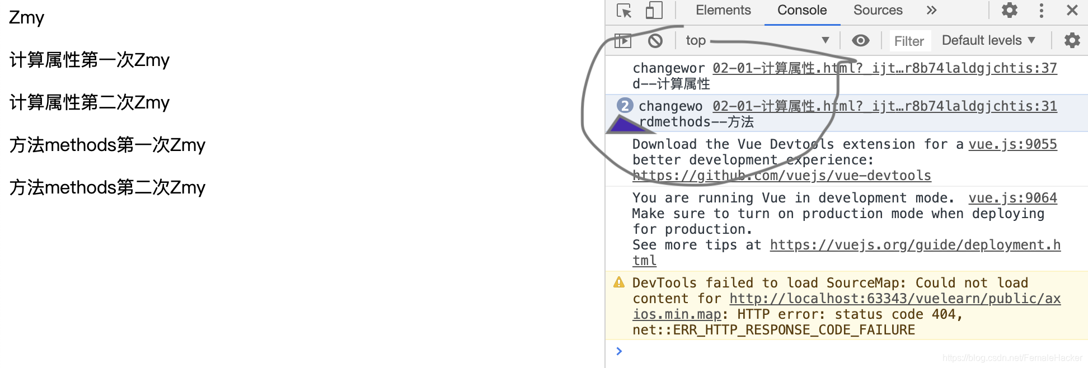Click the page text '计算属性第二次Zmy'
This screenshot has height=368, width=1088.
click(x=90, y=102)
